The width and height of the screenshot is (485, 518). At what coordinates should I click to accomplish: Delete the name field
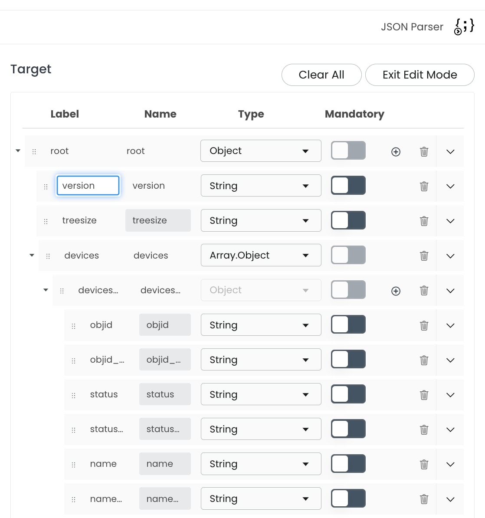pyautogui.click(x=424, y=464)
